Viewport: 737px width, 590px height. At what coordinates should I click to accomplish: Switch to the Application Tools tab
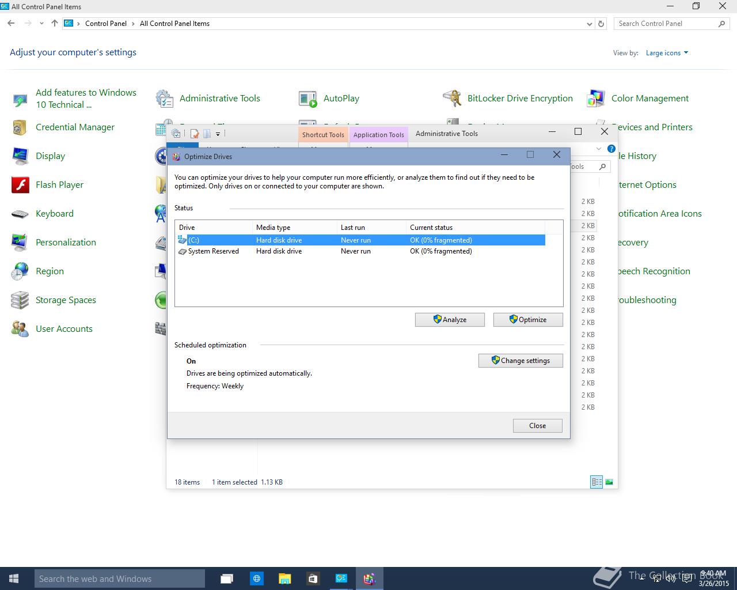378,135
